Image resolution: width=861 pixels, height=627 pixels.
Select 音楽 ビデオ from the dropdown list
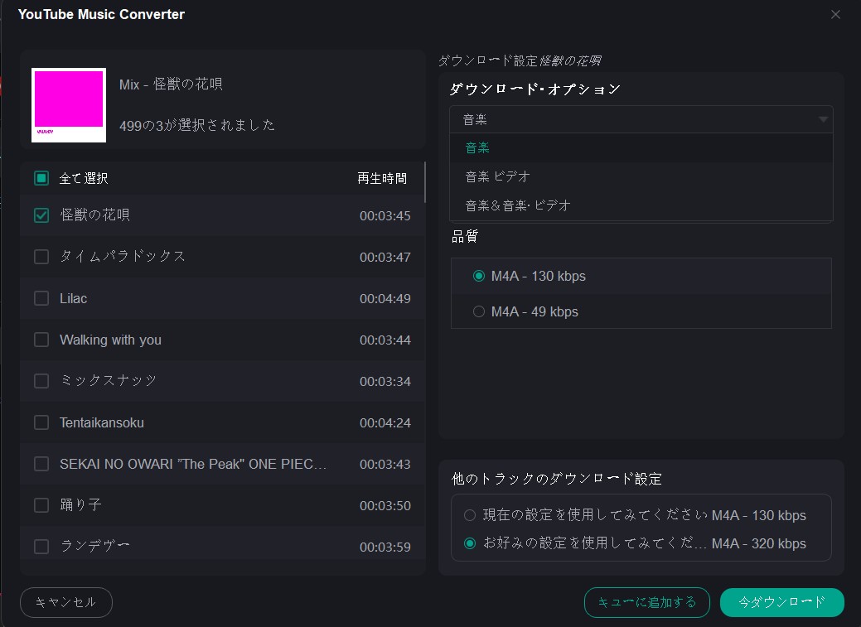pyautogui.click(x=641, y=176)
